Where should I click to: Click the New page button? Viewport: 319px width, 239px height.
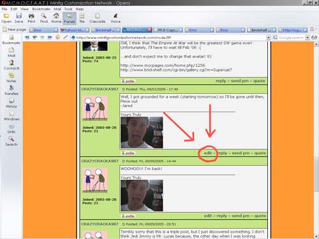15,29
